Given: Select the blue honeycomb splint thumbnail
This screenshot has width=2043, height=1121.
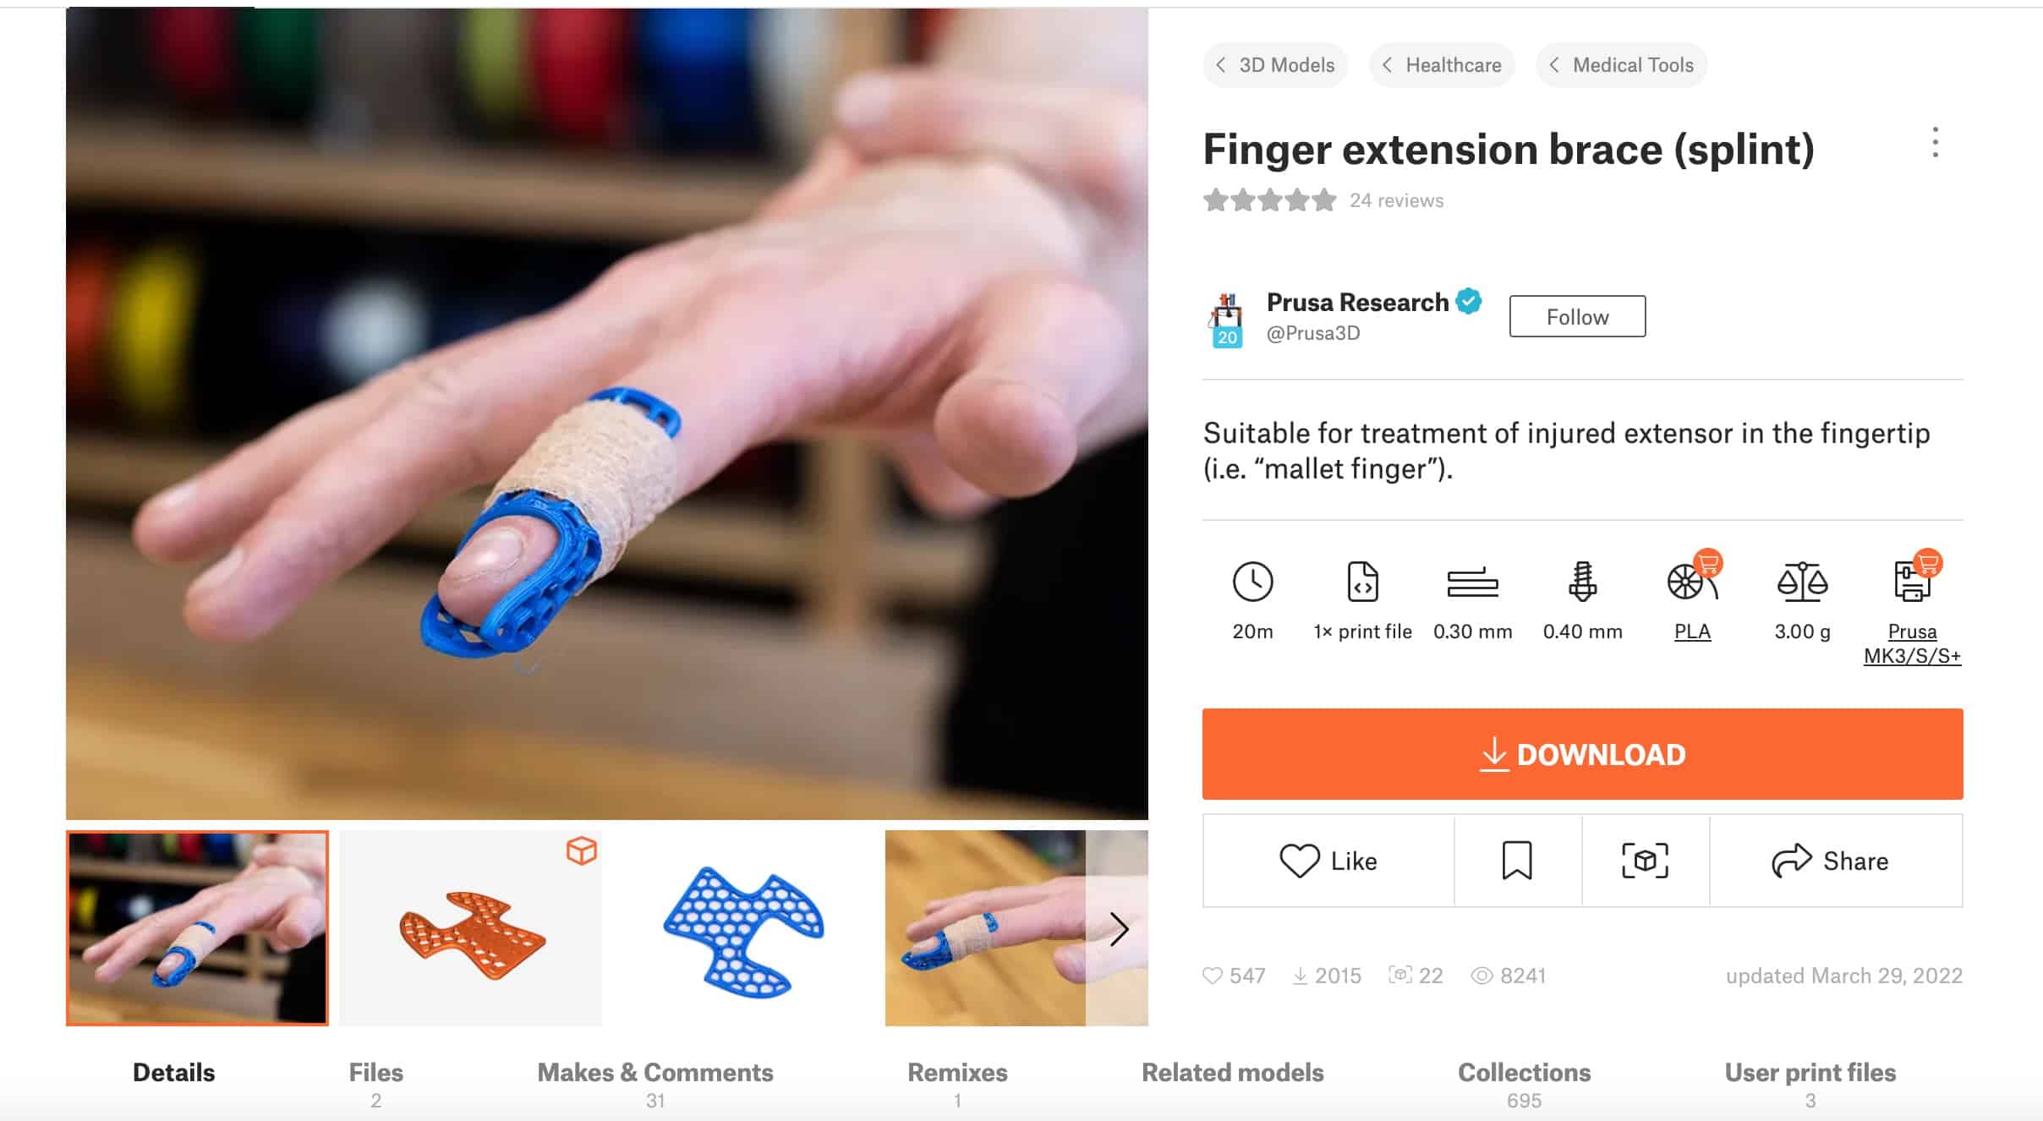Looking at the screenshot, I should (743, 928).
